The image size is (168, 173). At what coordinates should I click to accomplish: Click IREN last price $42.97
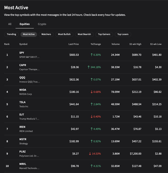[x=75, y=129]
